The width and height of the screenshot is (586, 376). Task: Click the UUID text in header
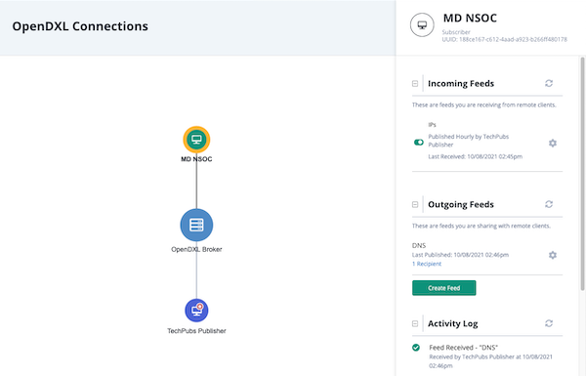[x=505, y=39]
